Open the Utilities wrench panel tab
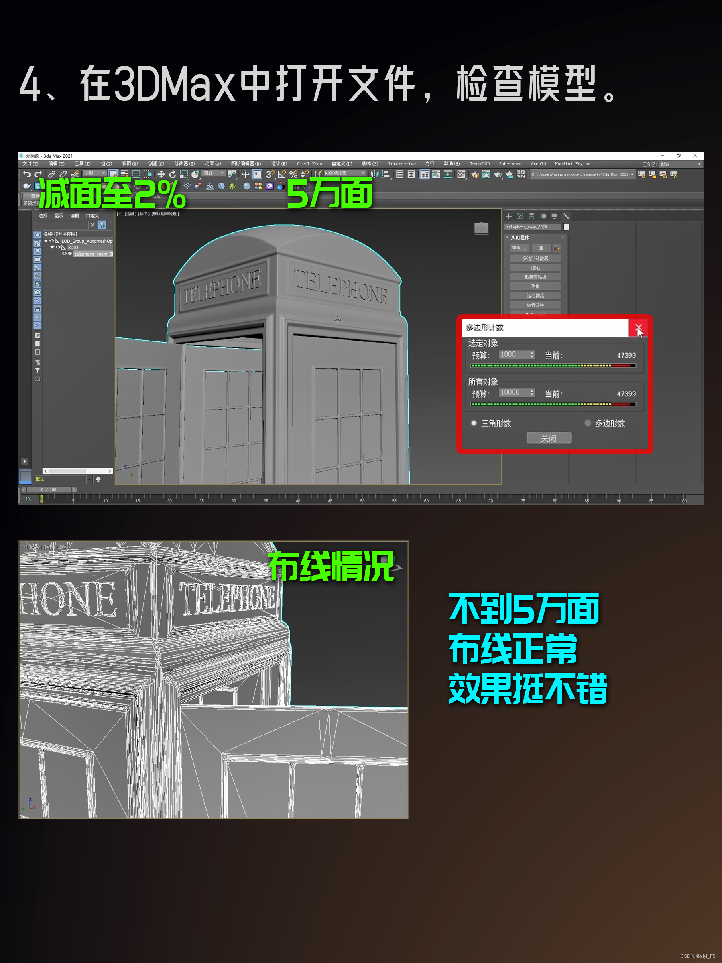The image size is (722, 963). (567, 216)
